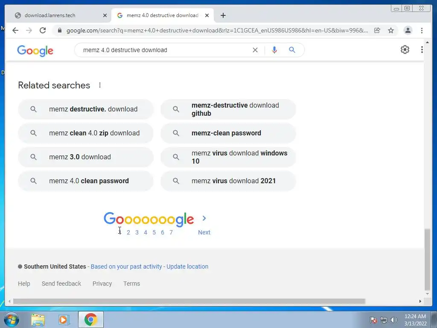Click the vertical scrollbar thumb
This screenshot has height=328, width=437.
[427, 260]
